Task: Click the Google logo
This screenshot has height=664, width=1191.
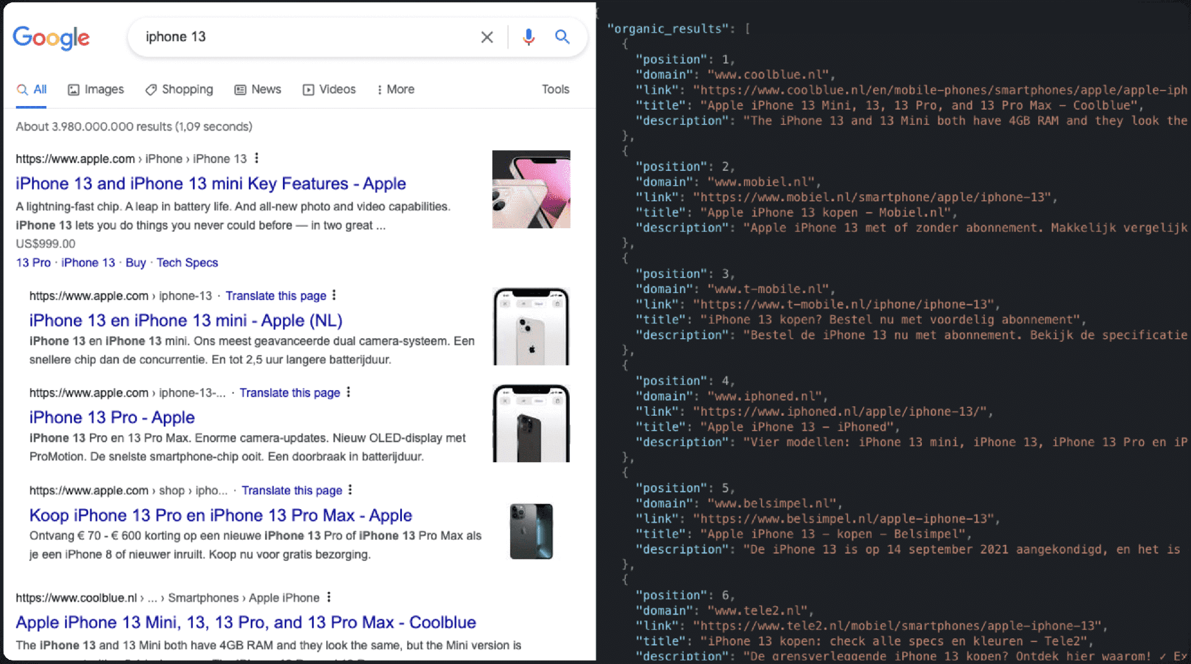Action: click(51, 38)
